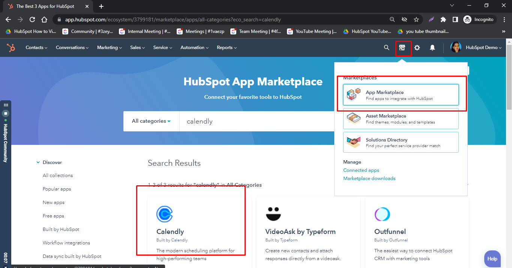Screen dimensions: 512x268
Task: Open the settings gear icon
Action: [417, 48]
